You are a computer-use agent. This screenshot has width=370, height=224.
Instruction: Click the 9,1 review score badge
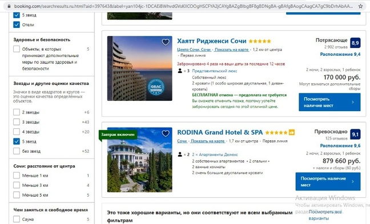point(355,135)
